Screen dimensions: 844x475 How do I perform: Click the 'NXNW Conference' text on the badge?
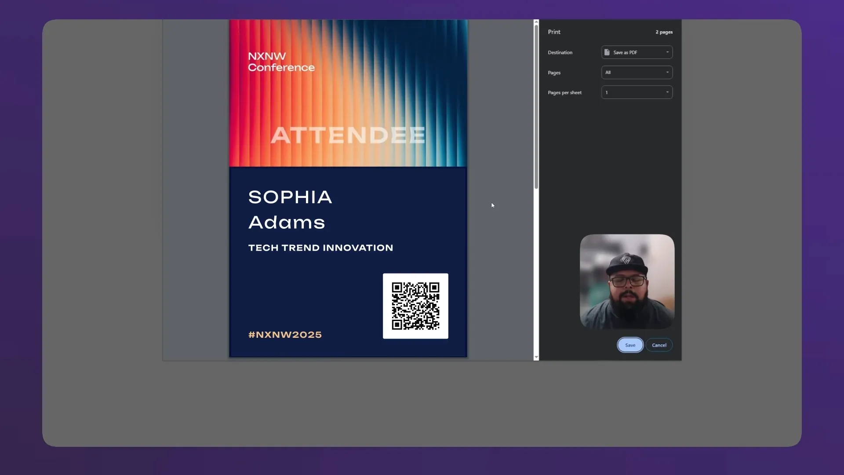(281, 62)
